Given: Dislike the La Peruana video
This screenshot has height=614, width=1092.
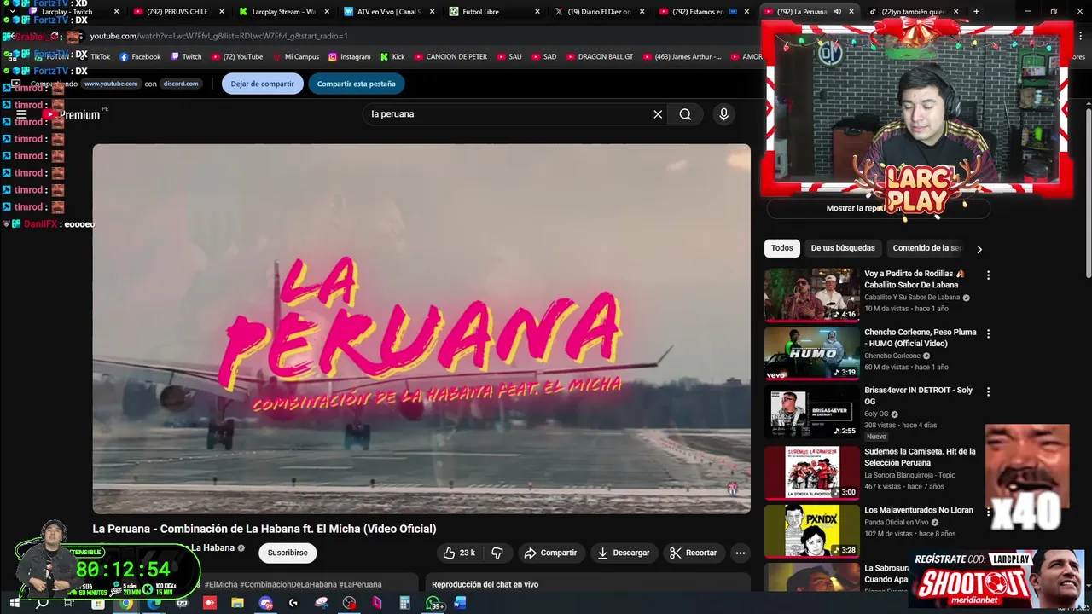Looking at the screenshot, I should [x=497, y=553].
